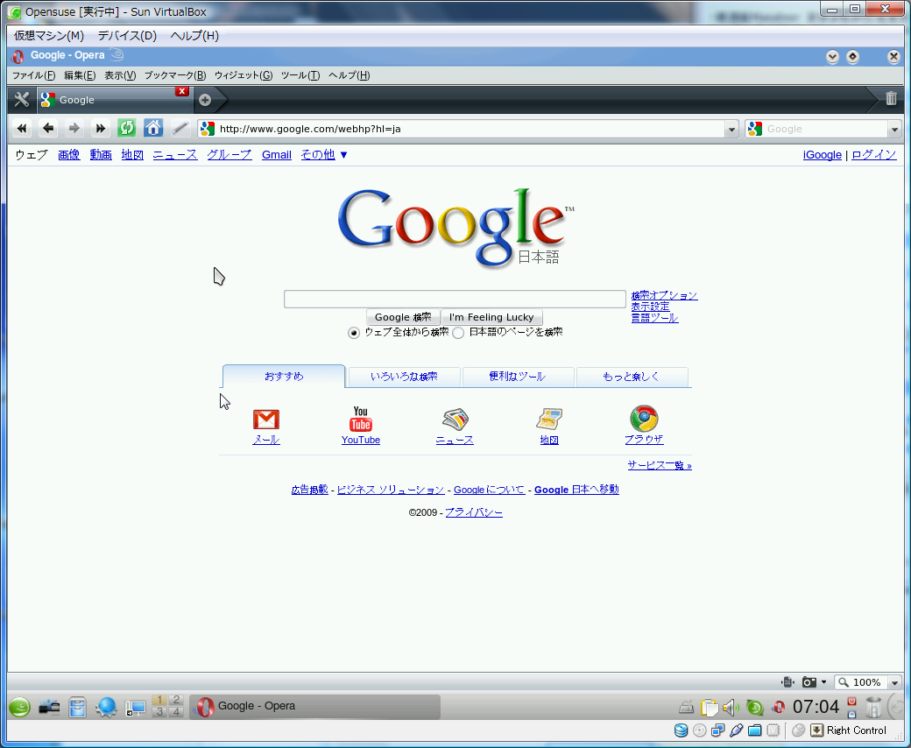Open Opera 編集(E) menu
Image resolution: width=911 pixels, height=748 pixels.
[80, 75]
